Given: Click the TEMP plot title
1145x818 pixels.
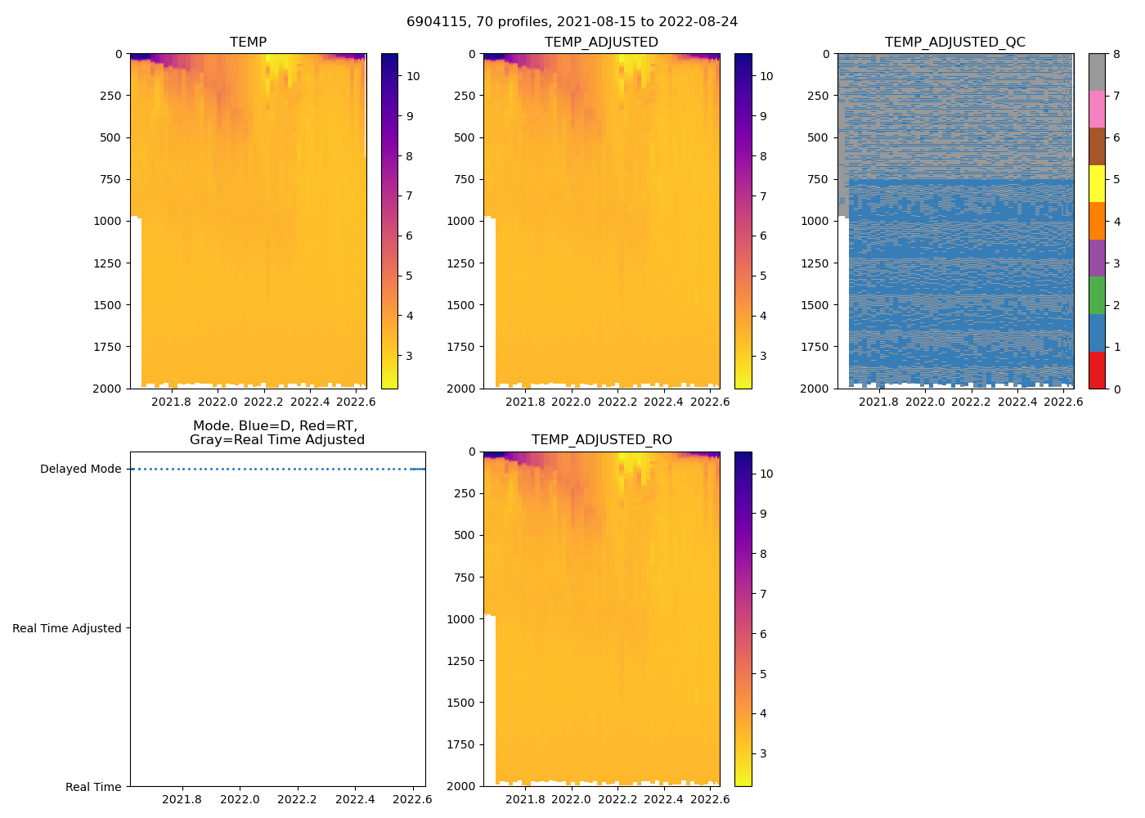Looking at the screenshot, I should (248, 43).
